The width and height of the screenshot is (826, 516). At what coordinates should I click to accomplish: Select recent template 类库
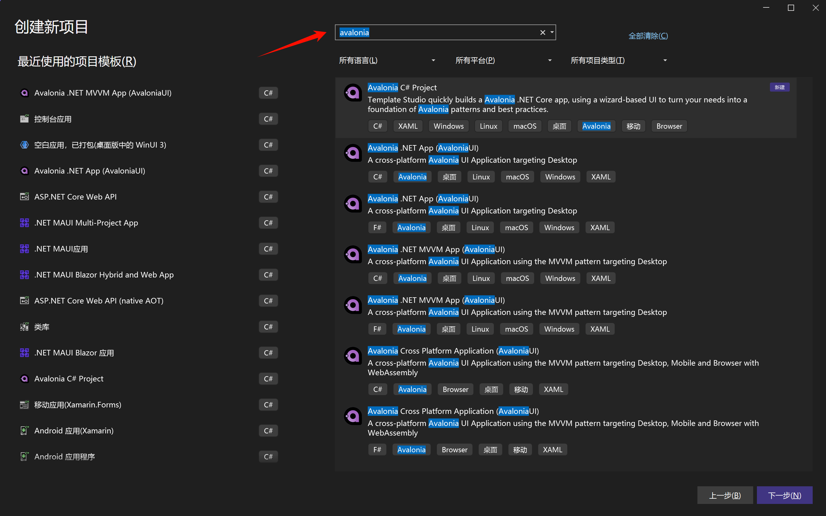pyautogui.click(x=149, y=327)
